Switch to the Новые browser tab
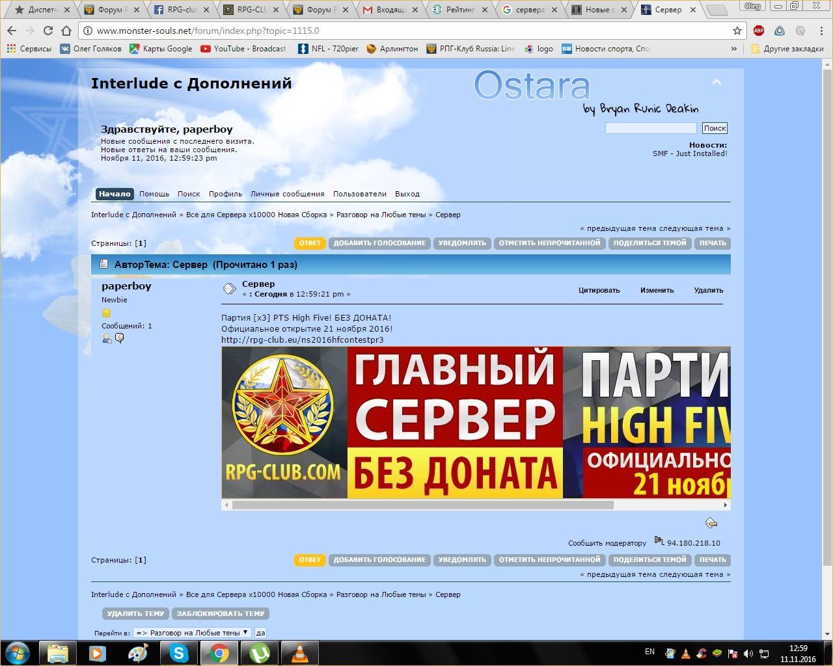 [x=601, y=10]
